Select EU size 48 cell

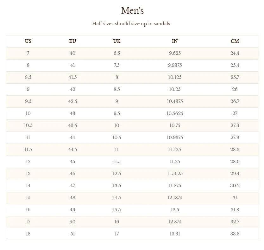[x=72, y=198]
